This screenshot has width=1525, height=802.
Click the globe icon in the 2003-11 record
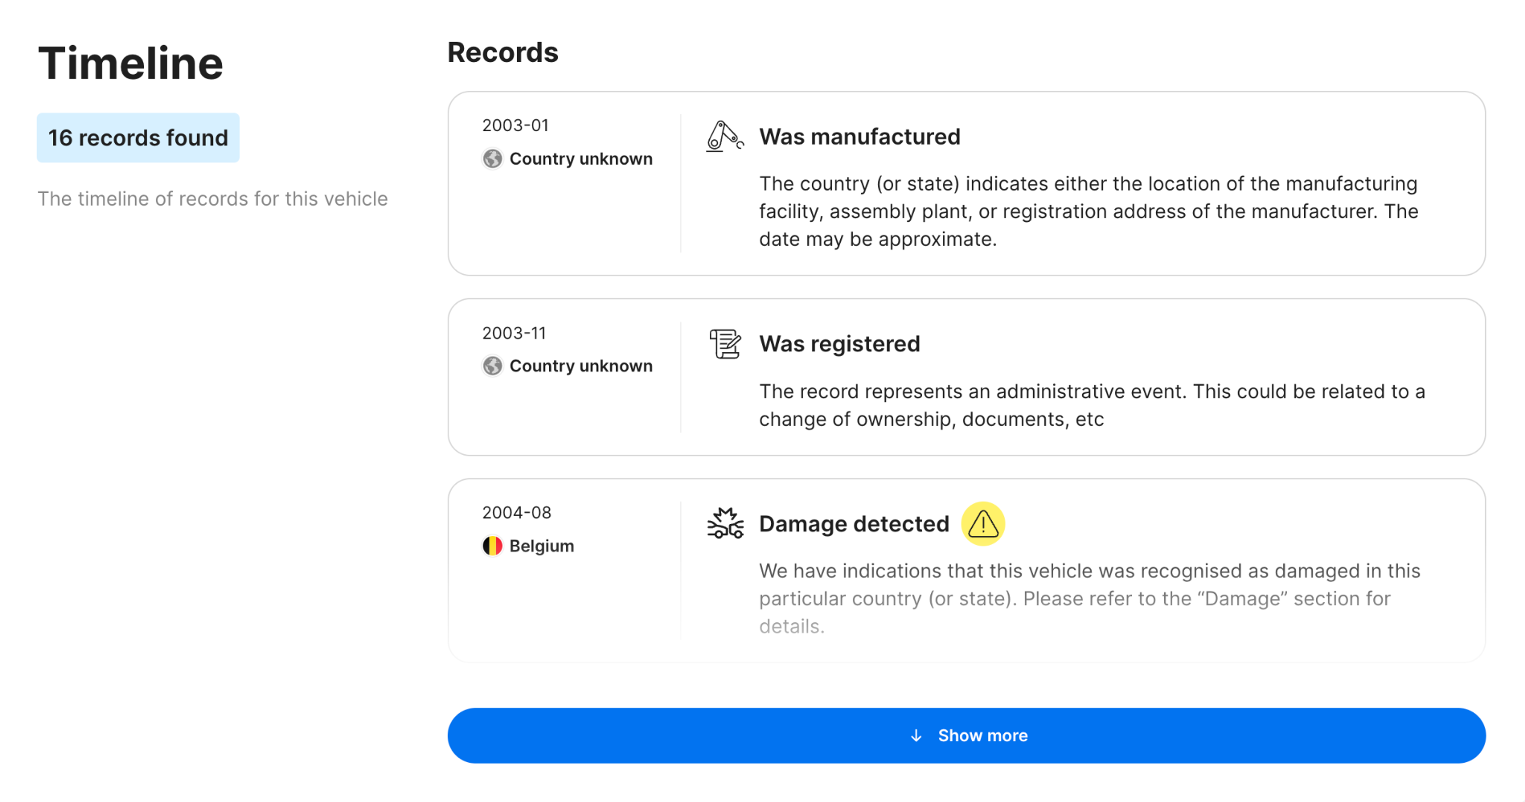pos(492,366)
